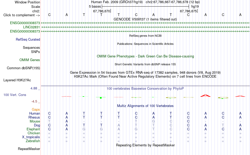Click the 'Click to complement -->' label
This screenshot has height=155, width=250.
pos(22,15)
